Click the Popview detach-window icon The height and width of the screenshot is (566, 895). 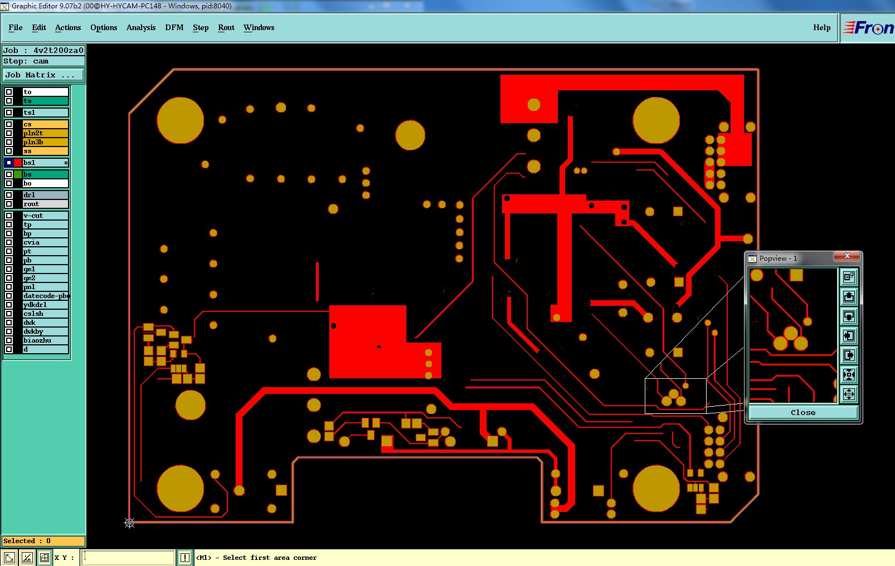849,277
